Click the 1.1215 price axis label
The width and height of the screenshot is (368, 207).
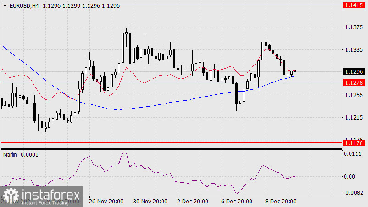353,118
